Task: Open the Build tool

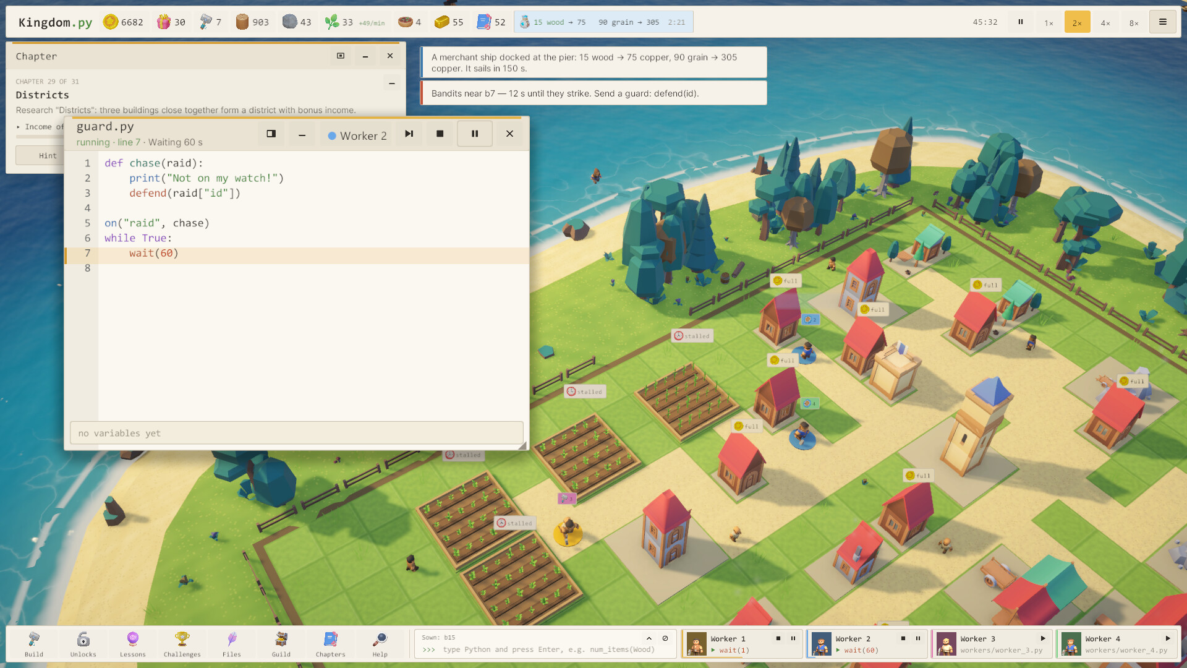Action: (x=34, y=644)
